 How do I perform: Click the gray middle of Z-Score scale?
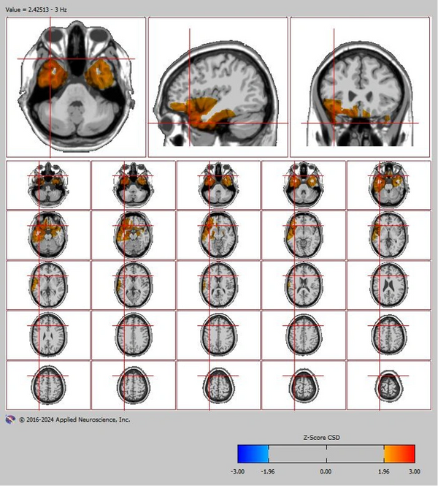(x=326, y=454)
